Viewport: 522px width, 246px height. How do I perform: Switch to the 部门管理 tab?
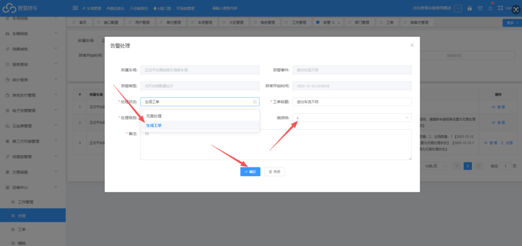pyautogui.click(x=359, y=22)
